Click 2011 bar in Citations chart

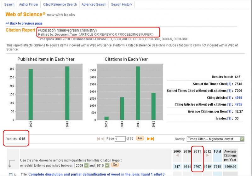click(138, 93)
